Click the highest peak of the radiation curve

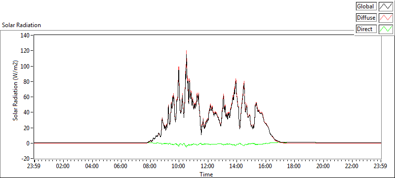coord(187,51)
